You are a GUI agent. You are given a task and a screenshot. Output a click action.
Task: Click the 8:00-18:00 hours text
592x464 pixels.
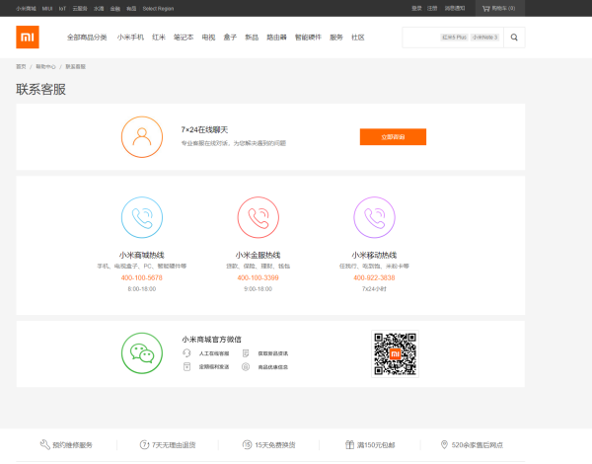click(x=142, y=288)
